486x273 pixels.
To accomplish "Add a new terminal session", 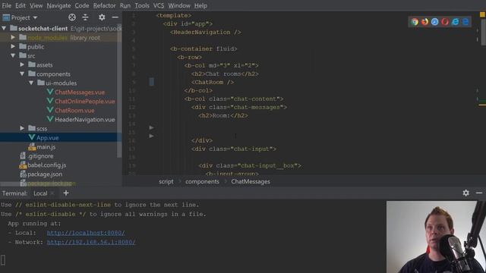I will 66,193.
